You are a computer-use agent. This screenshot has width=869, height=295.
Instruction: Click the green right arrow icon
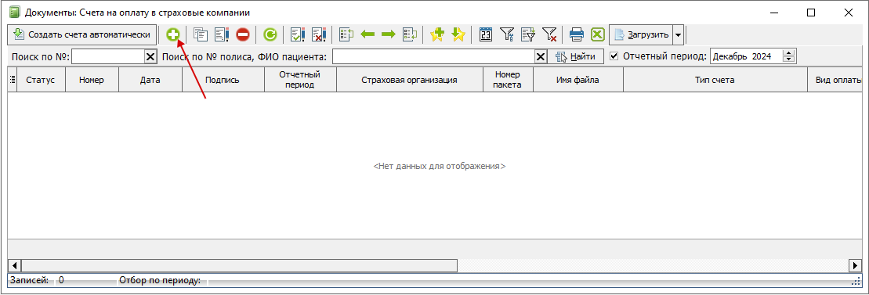coord(389,35)
